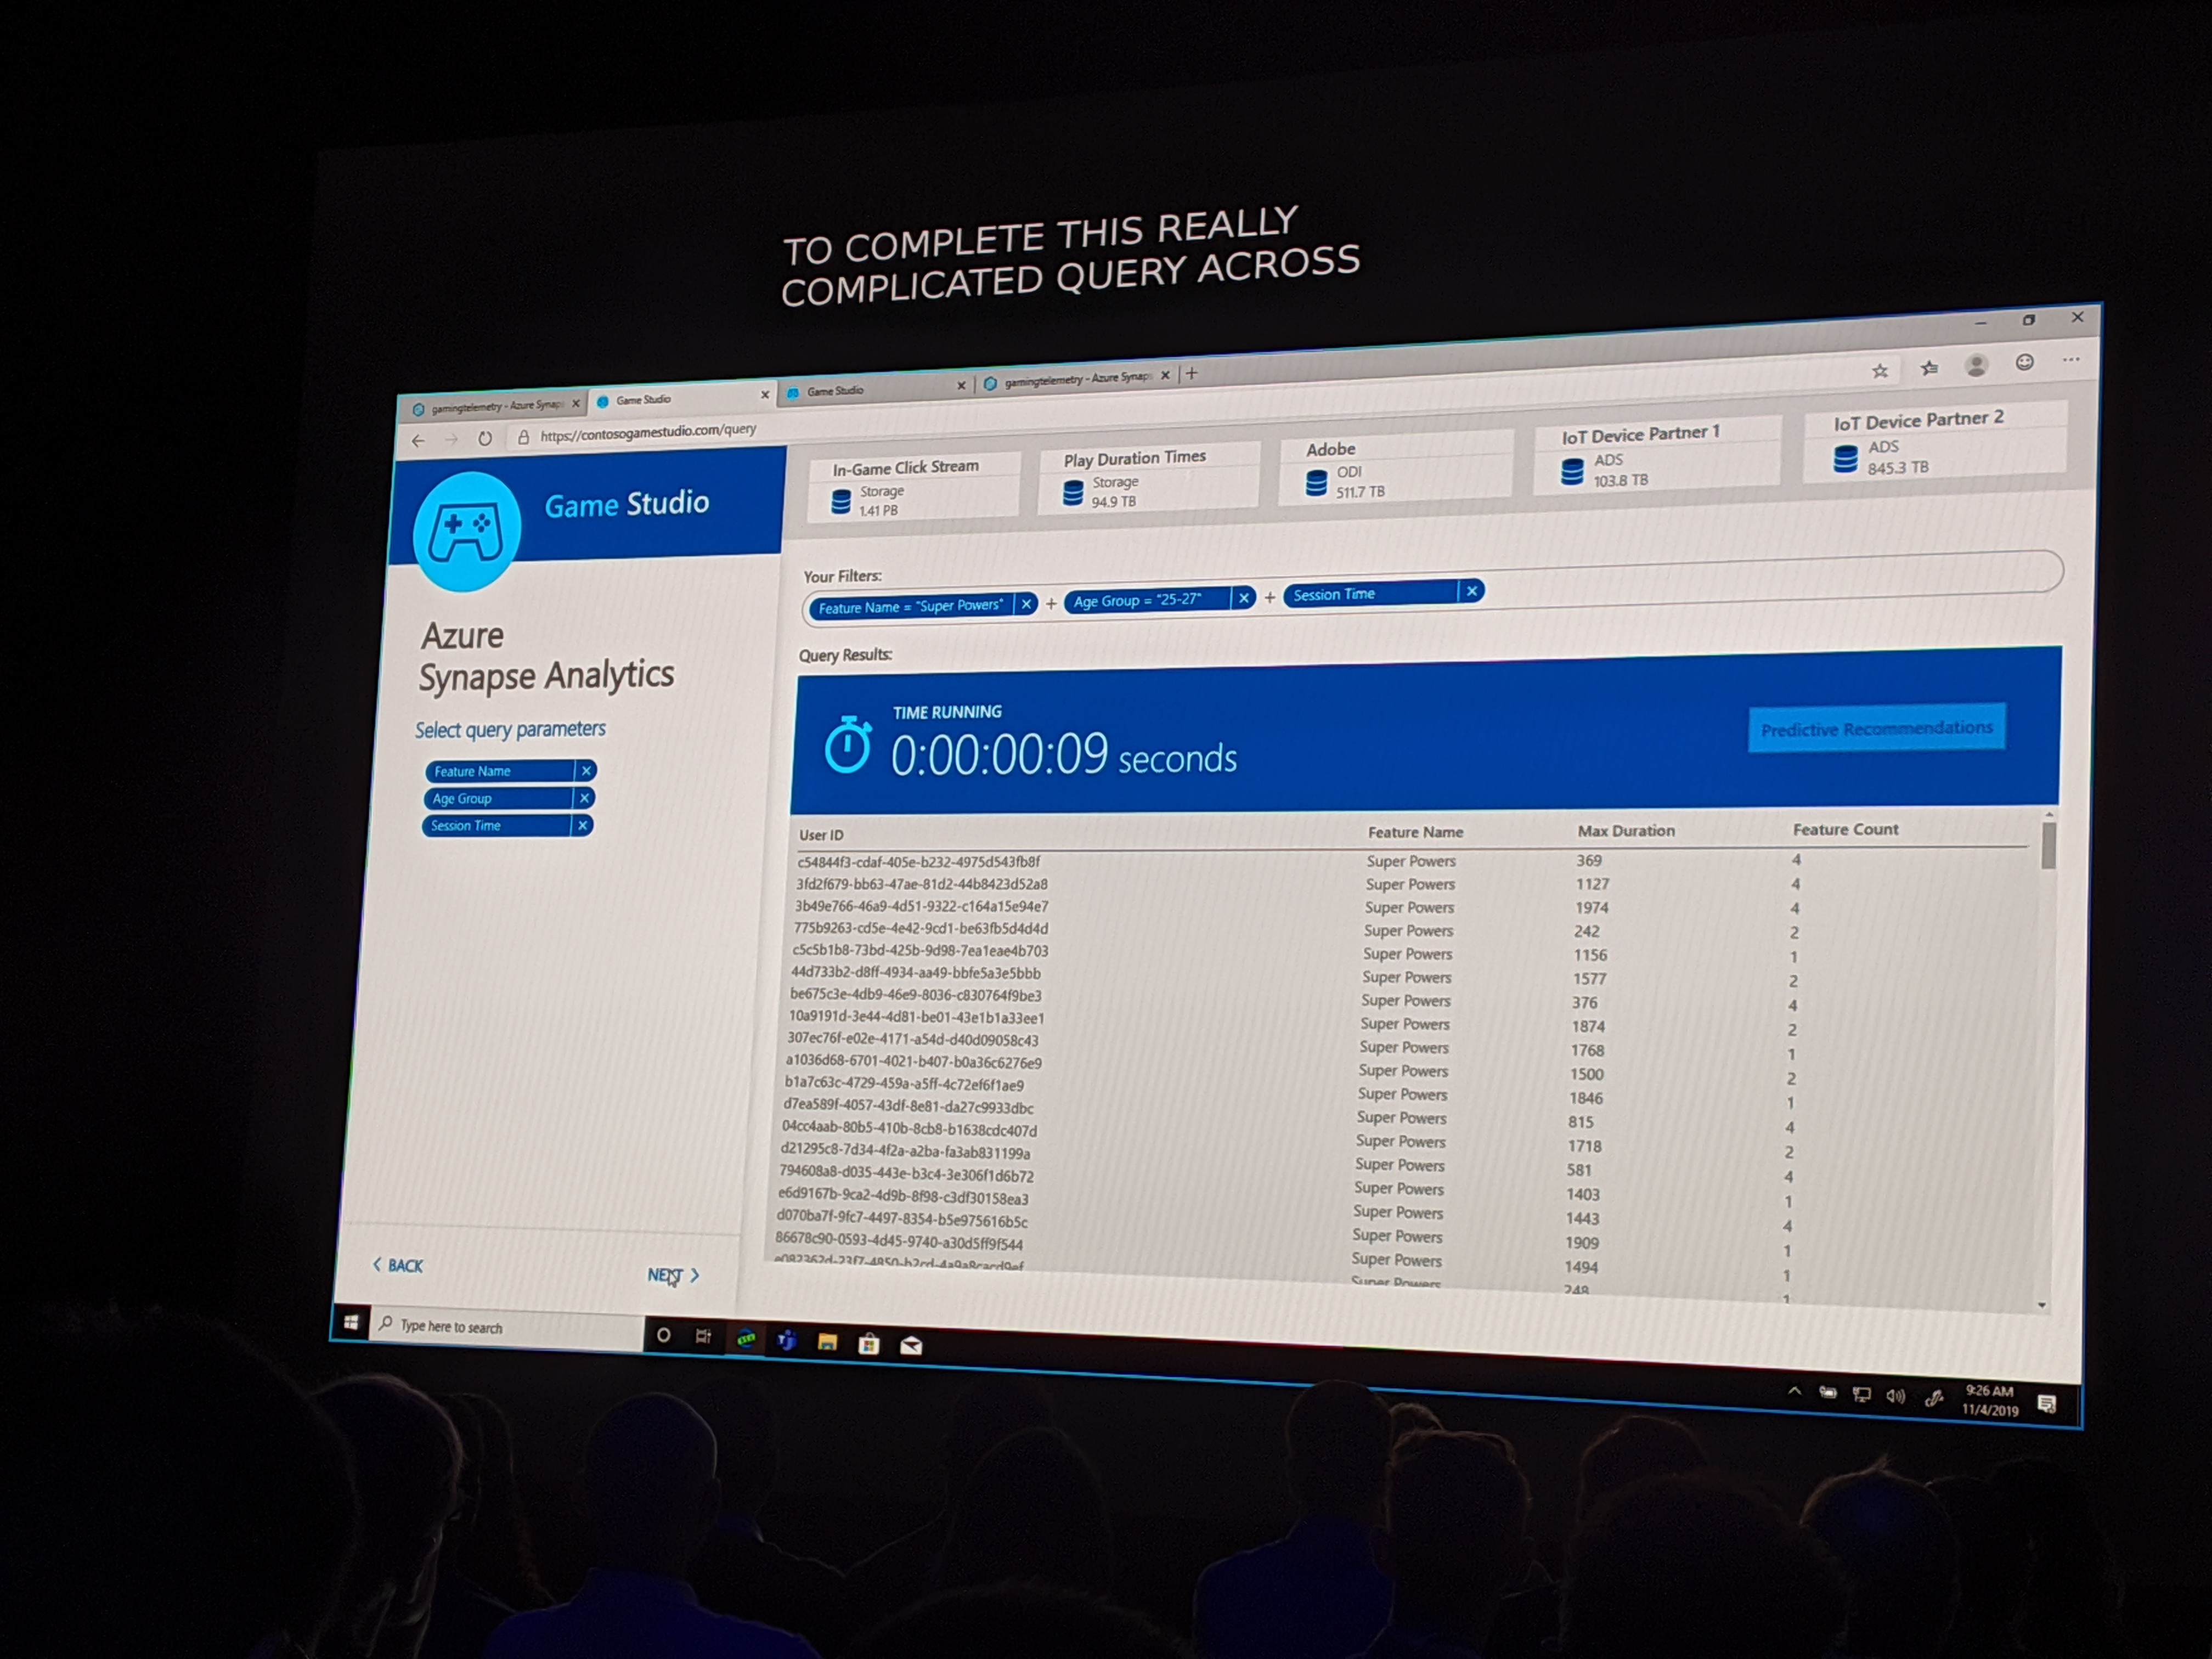Click the Game Studio controller logo
2212x1659 pixels.
(x=466, y=532)
